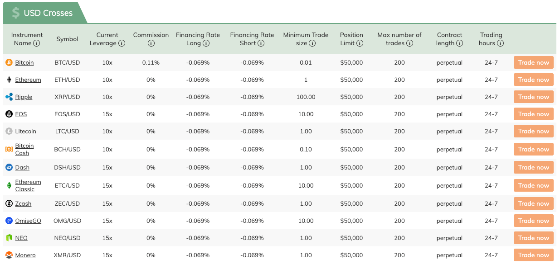Click the Bitcoin Cash icon
560x264 pixels.
[x=9, y=149]
